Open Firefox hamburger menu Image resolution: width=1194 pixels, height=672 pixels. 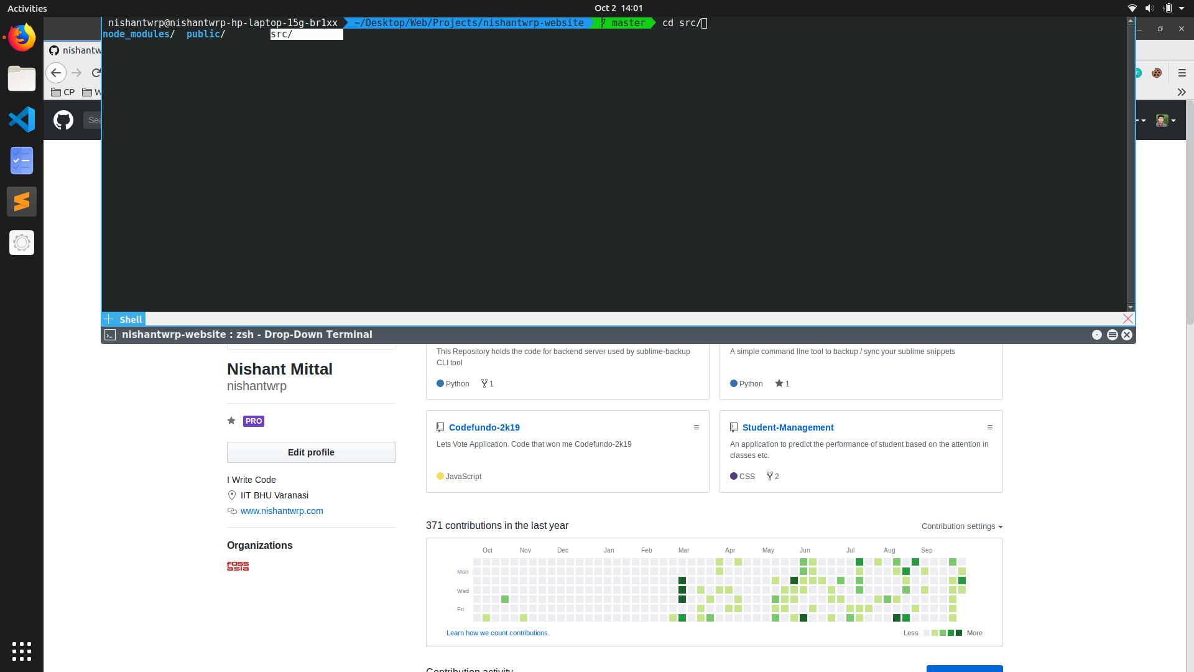coord(1182,73)
